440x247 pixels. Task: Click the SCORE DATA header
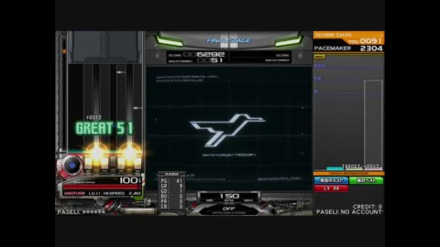tap(333, 35)
